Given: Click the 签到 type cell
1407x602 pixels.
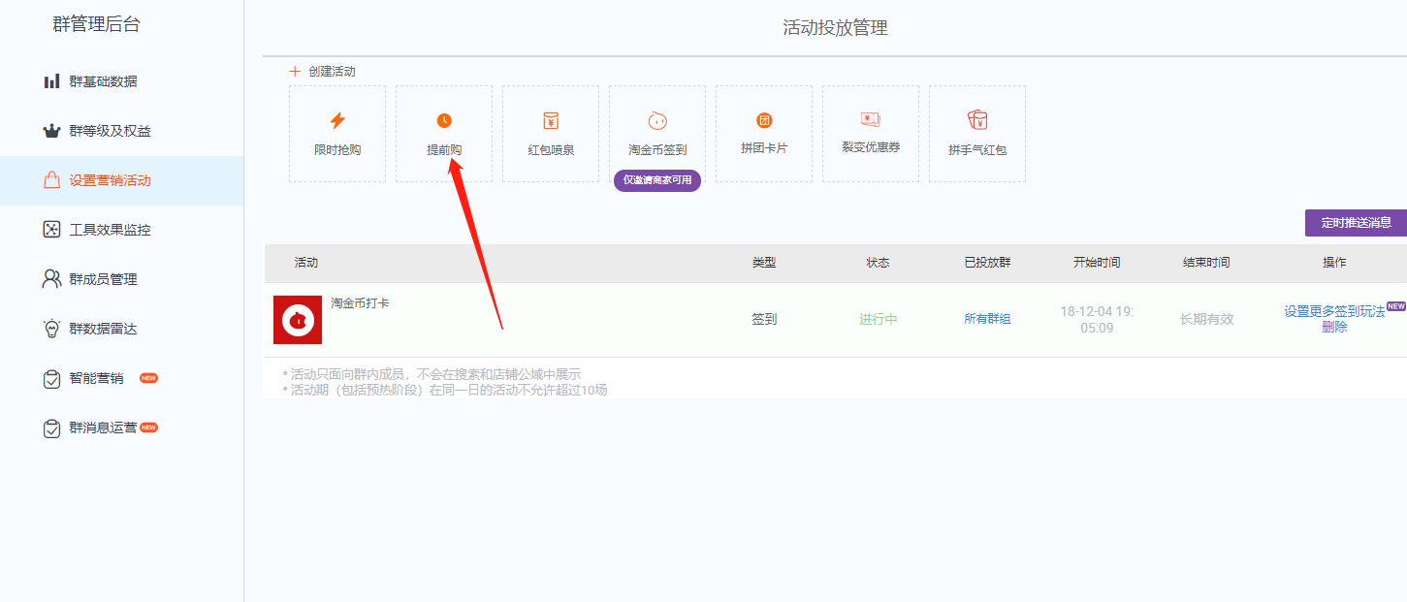Looking at the screenshot, I should coord(764,319).
